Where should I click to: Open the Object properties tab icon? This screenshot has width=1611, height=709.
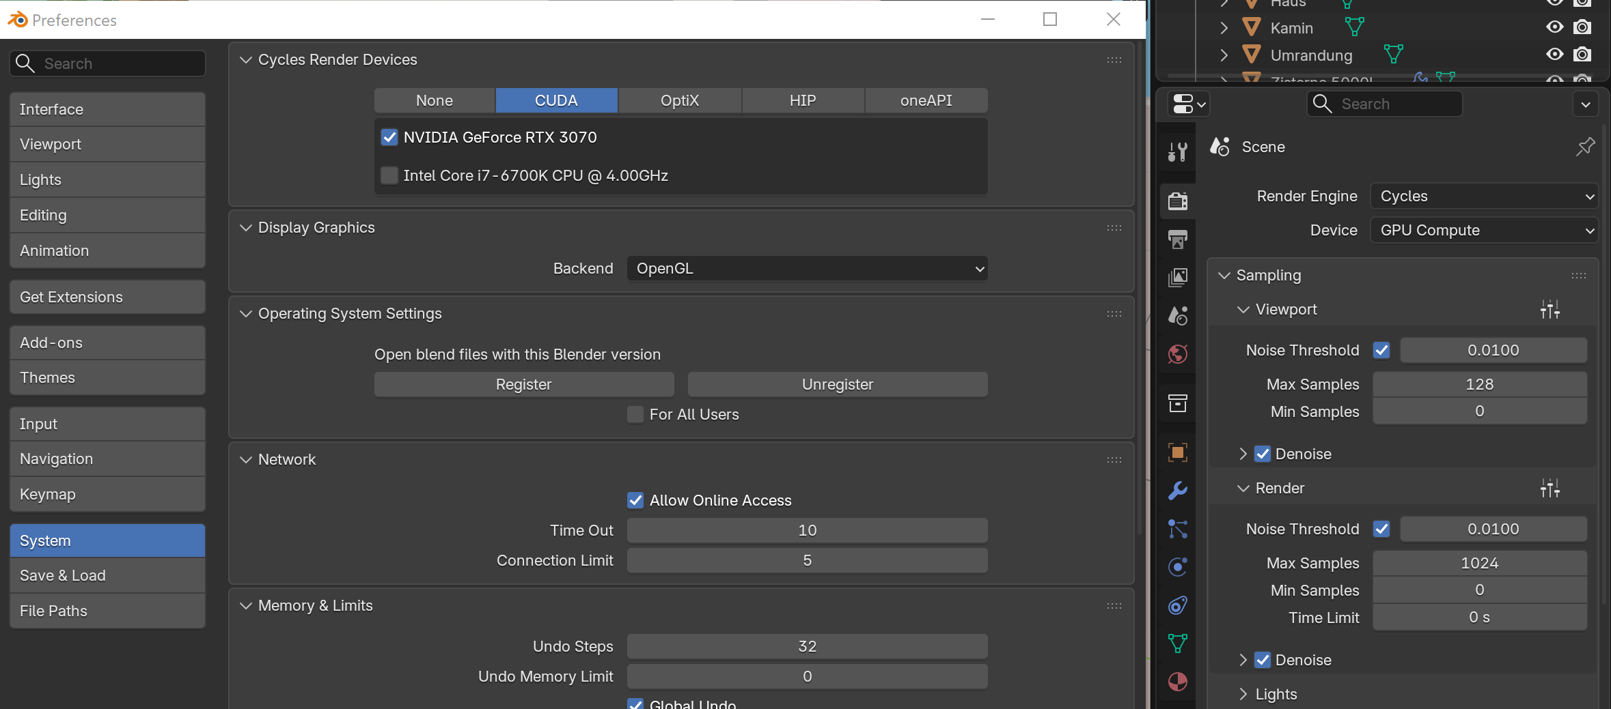1177,452
